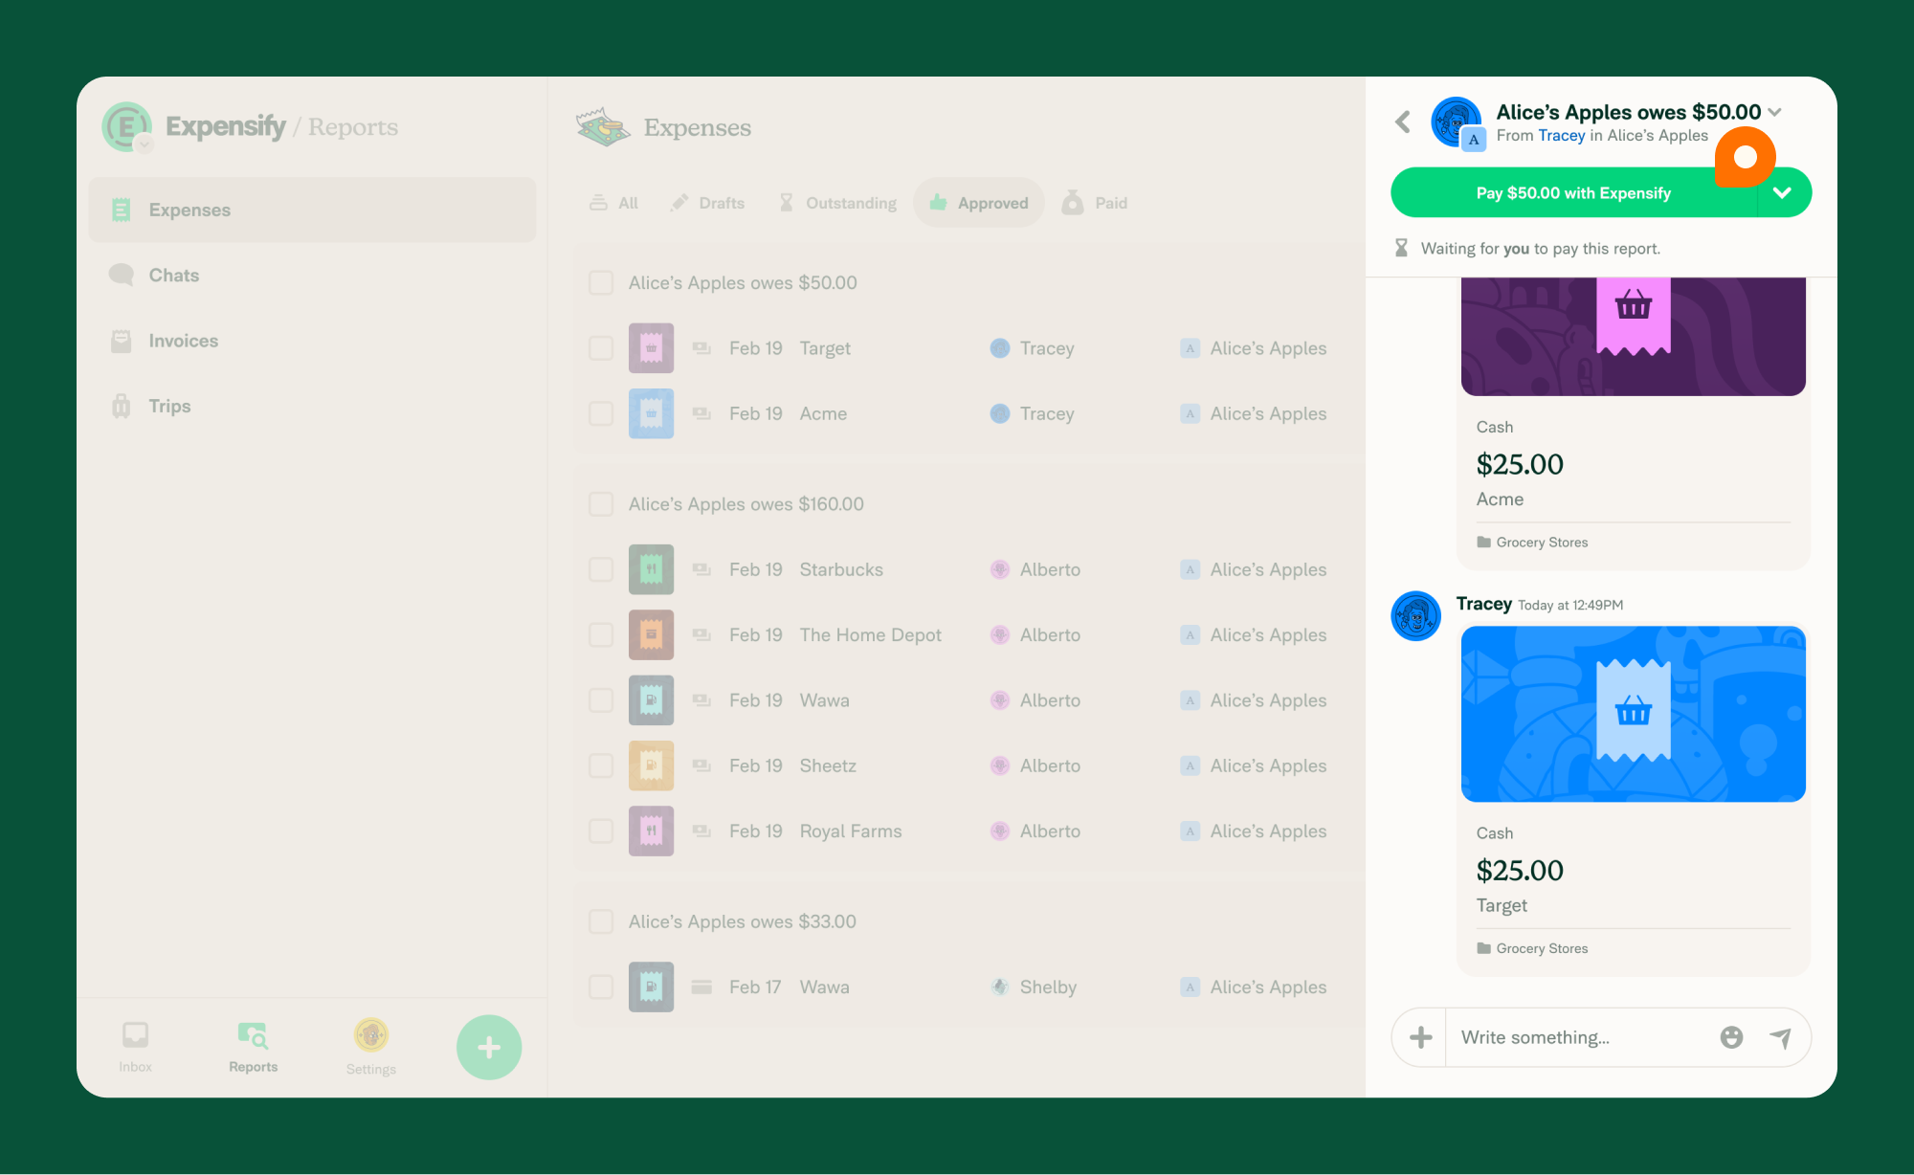
Task: Check the Alice's Apples owes $160.00 report
Action: (x=601, y=503)
